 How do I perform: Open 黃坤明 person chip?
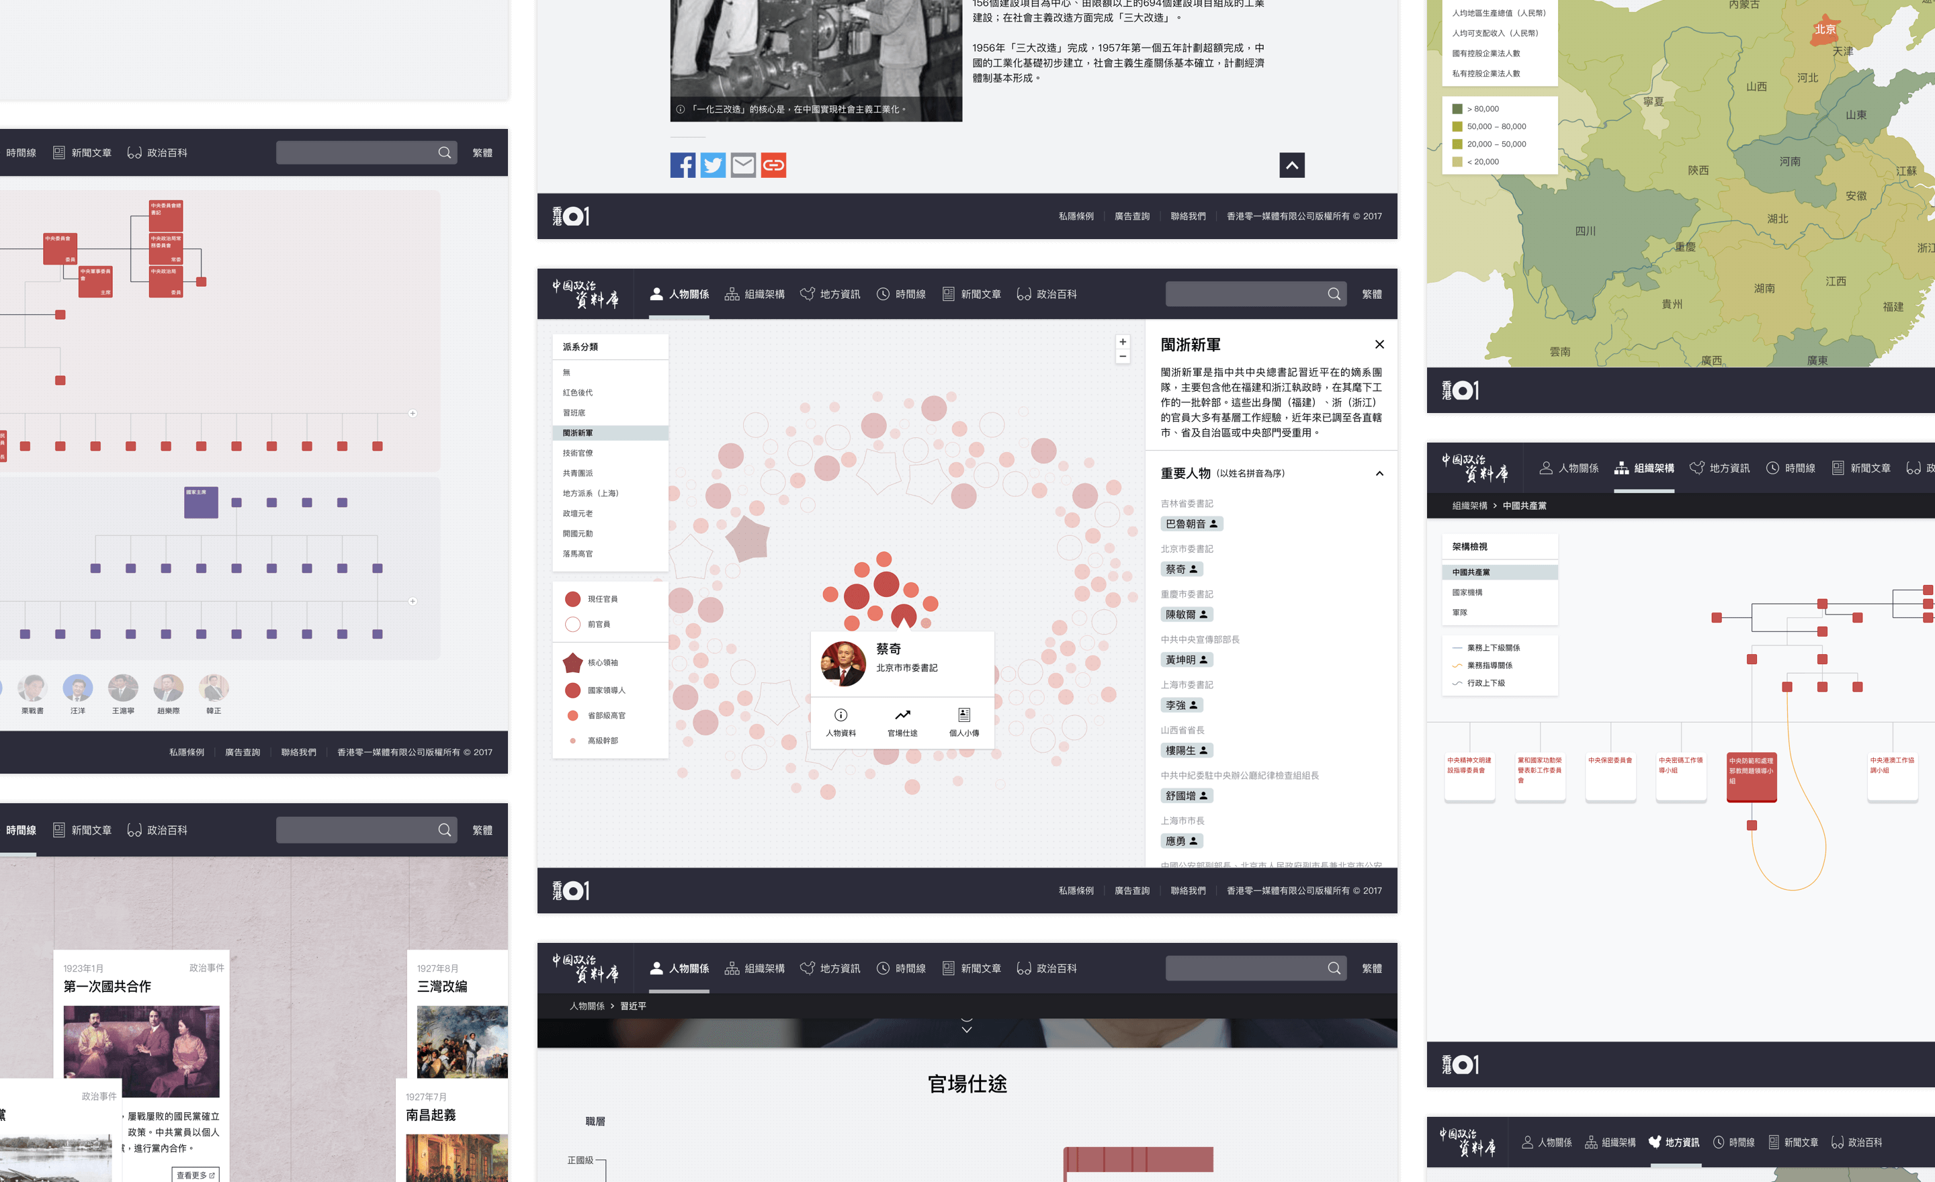click(1187, 660)
